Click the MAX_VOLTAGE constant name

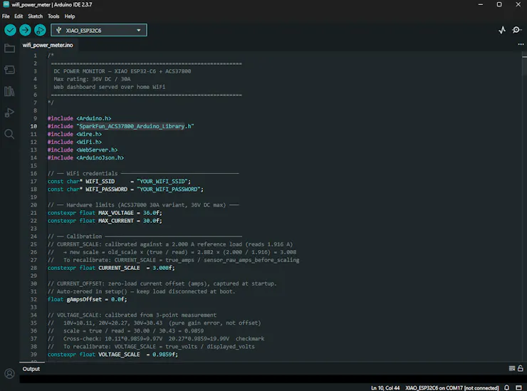coord(115,213)
